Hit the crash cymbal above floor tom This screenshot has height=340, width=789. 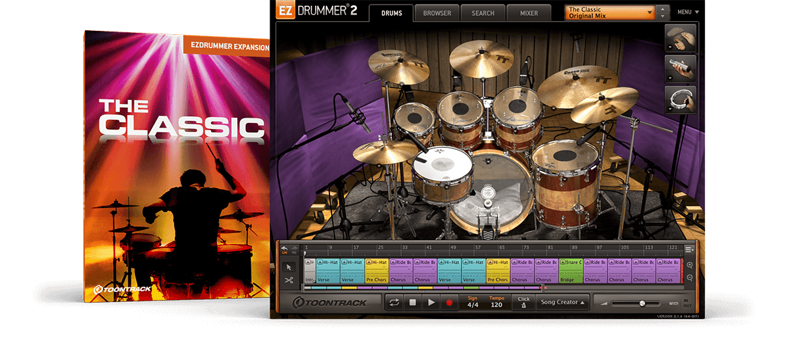click(x=605, y=105)
